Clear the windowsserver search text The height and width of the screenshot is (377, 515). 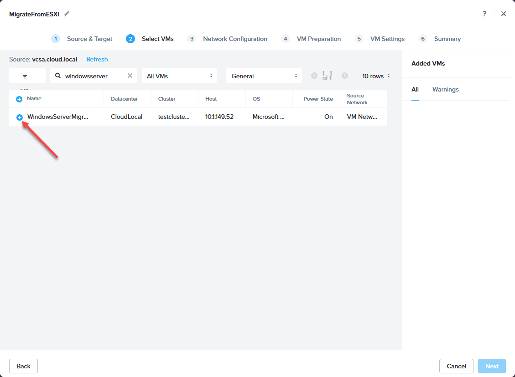click(x=130, y=76)
